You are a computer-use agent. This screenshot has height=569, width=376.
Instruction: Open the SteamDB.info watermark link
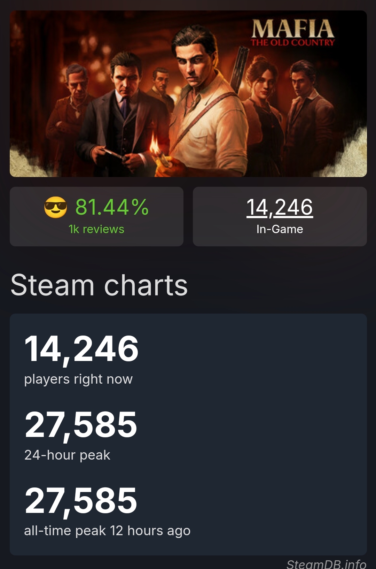coord(326,564)
